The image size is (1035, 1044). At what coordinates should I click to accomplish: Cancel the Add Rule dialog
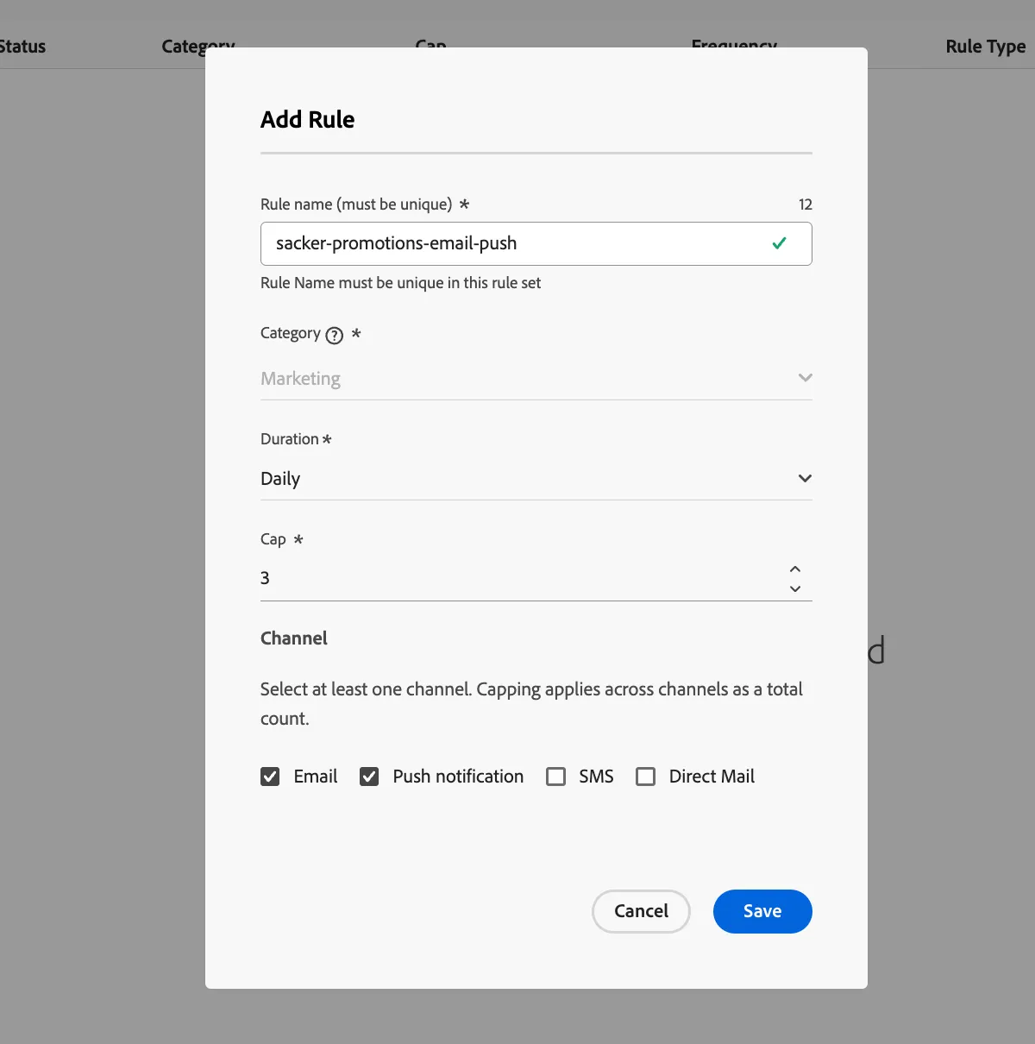pyautogui.click(x=641, y=911)
